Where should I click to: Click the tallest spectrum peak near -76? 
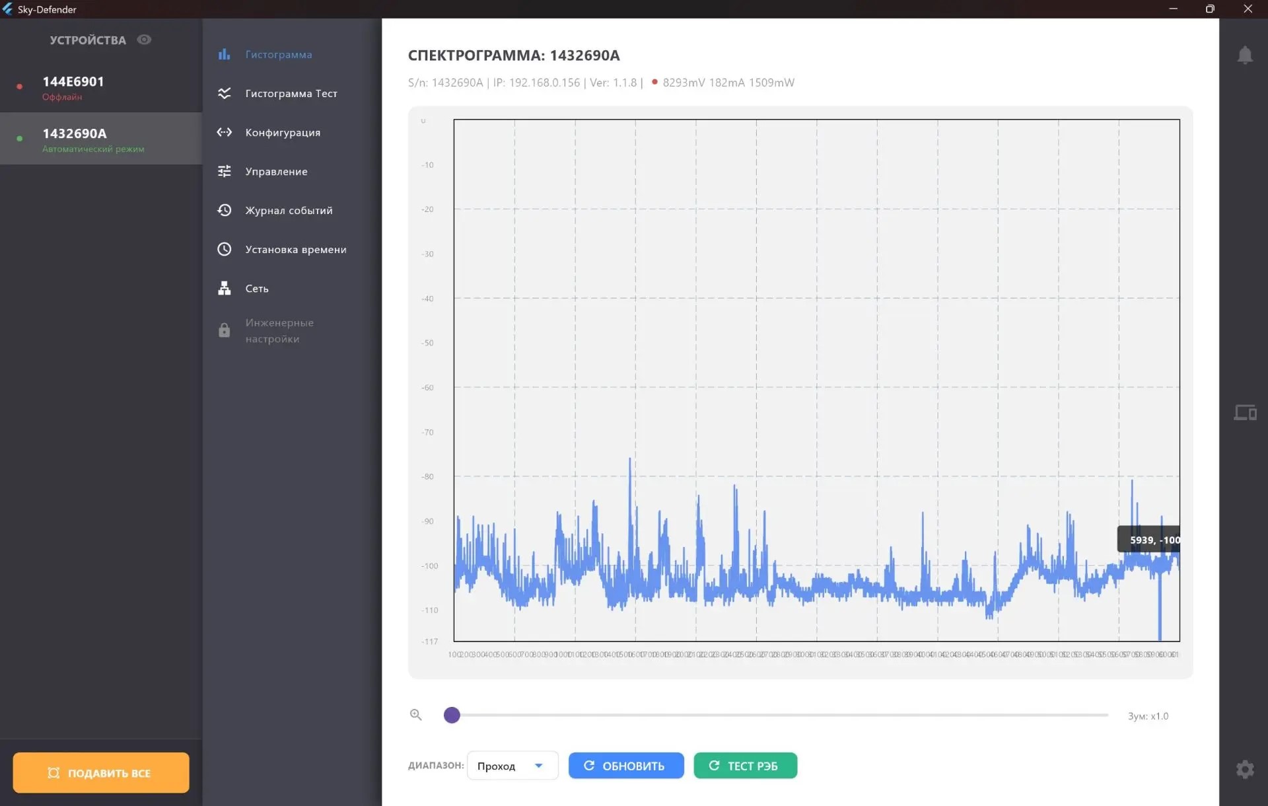point(630,460)
